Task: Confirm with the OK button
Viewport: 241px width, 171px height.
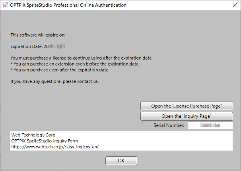Action: pyautogui.click(x=121, y=161)
